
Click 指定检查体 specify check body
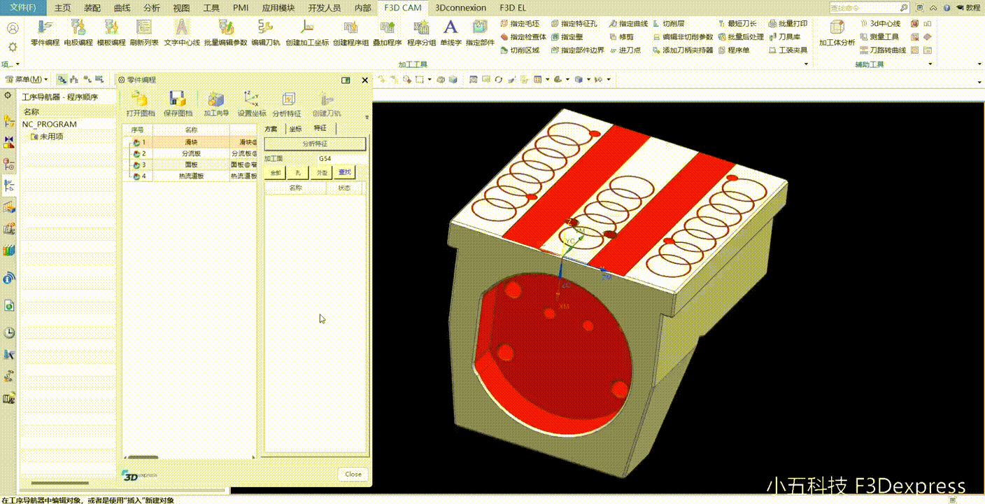[523, 37]
